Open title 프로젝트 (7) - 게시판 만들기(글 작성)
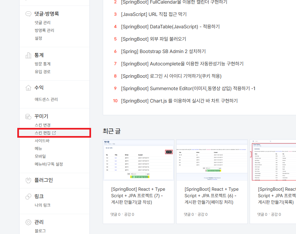 pos(138,196)
